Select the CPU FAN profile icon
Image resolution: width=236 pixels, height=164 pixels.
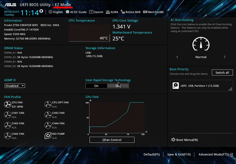point(8,104)
